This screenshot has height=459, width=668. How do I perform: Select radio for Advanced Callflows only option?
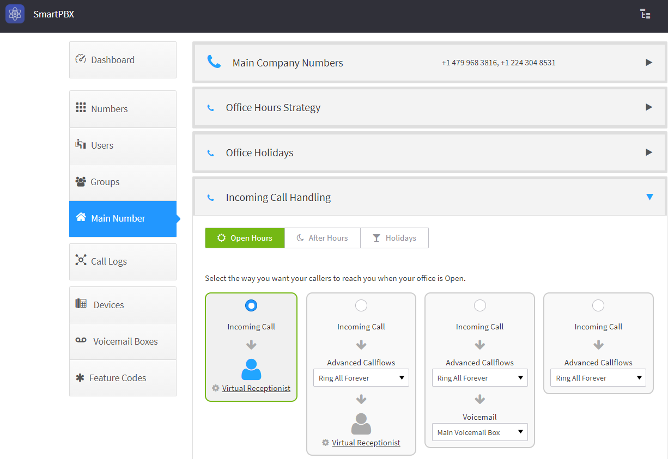[x=598, y=305]
